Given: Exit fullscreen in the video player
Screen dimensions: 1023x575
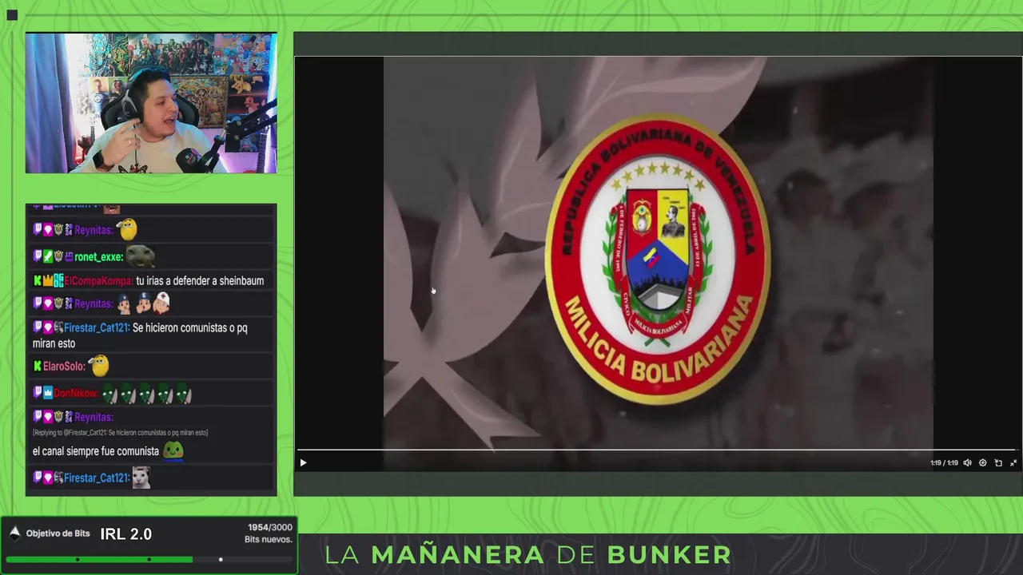Looking at the screenshot, I should pyautogui.click(x=1013, y=462).
